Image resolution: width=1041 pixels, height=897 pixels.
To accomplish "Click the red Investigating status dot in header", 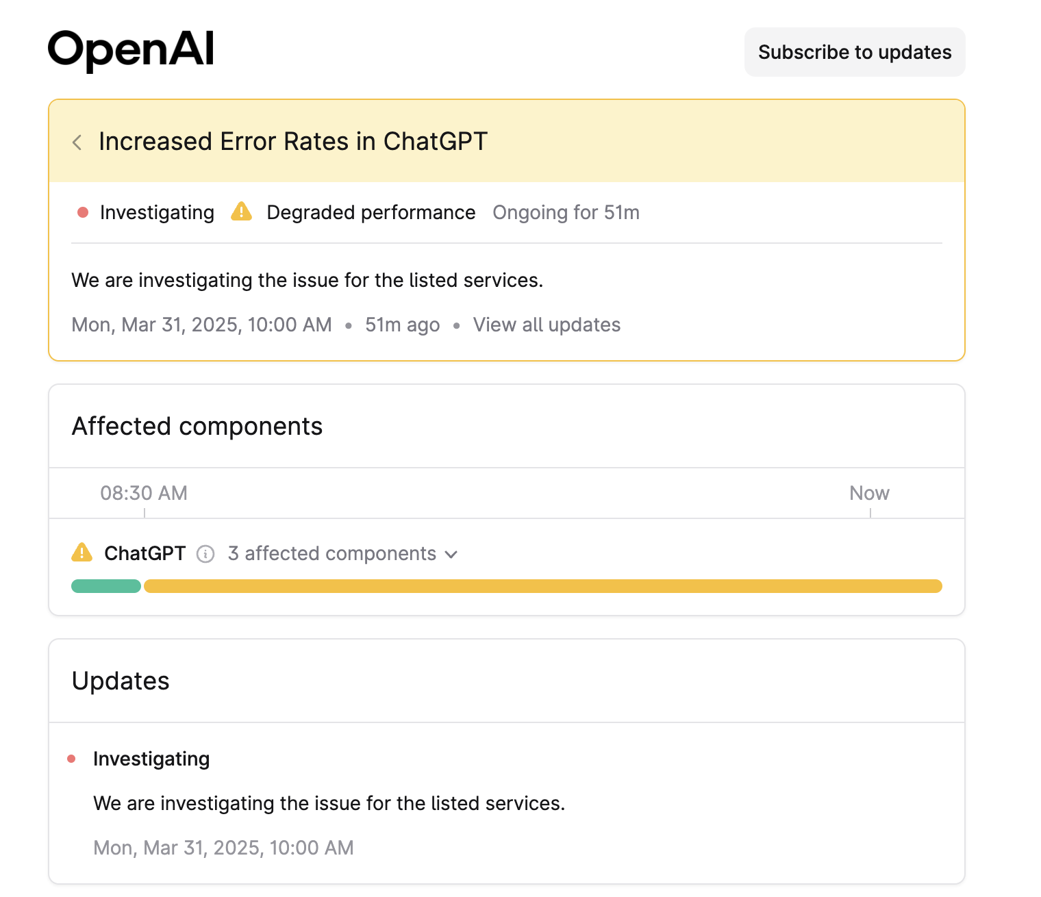I will click(x=83, y=212).
